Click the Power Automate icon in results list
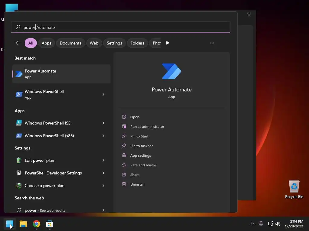This screenshot has width=309, height=231. point(19,74)
